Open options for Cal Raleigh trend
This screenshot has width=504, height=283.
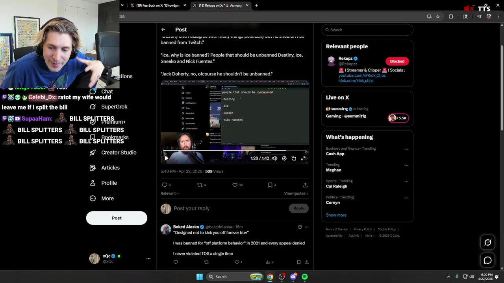pyautogui.click(x=406, y=182)
